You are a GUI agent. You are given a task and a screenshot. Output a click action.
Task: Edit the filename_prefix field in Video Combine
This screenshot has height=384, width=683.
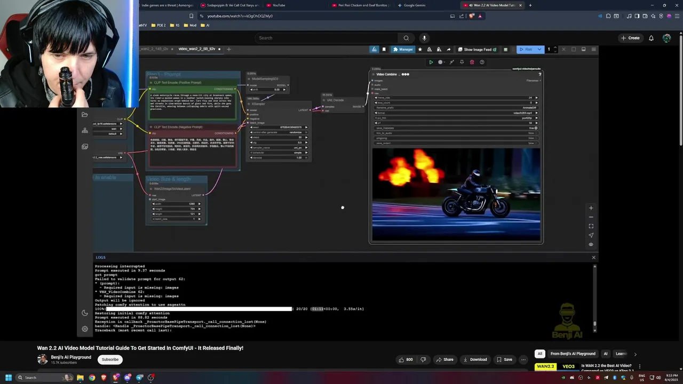click(456, 108)
